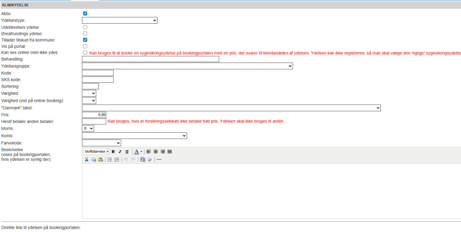461x232 pixels.
Task: Insert horizontal line in description
Action: click(x=159, y=159)
